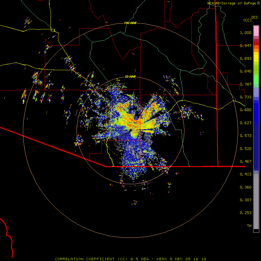
Task: Click the 0.253 legend value
Action: (246, 213)
